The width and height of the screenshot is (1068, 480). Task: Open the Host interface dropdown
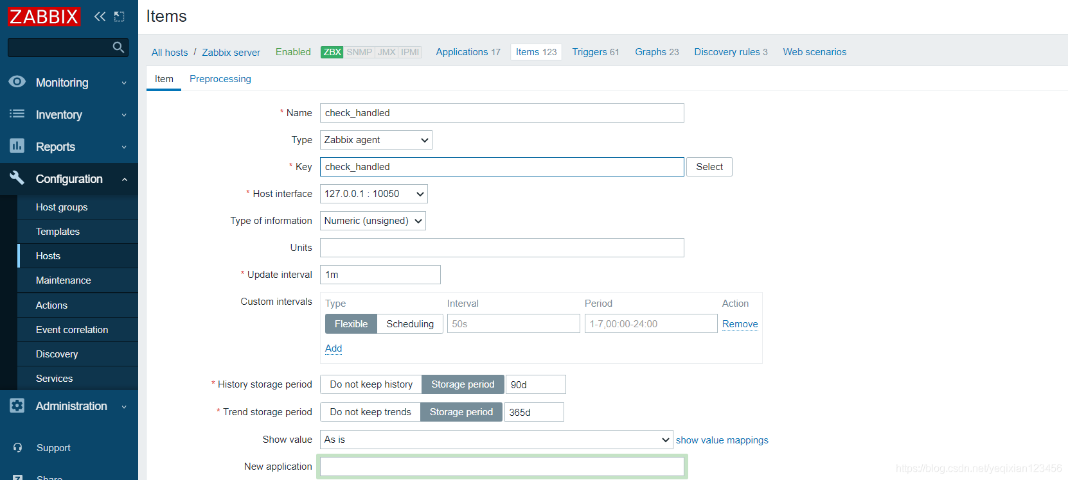click(374, 194)
